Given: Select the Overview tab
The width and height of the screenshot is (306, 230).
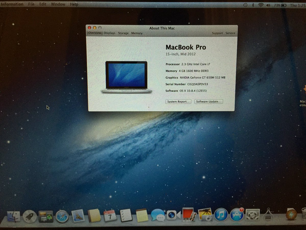Looking at the screenshot, I should coord(95,33).
